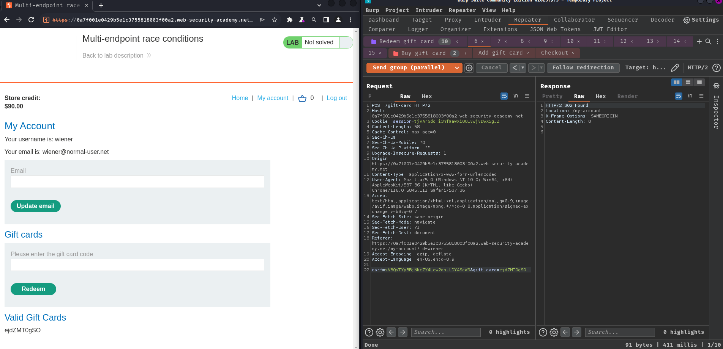Close Repeater tab 7

pyautogui.click(x=506, y=42)
